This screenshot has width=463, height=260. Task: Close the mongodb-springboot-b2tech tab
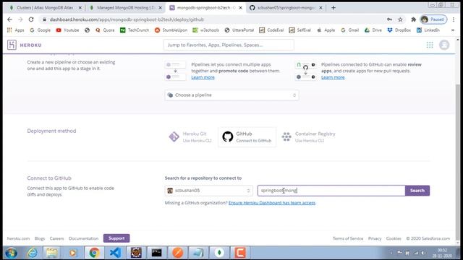coord(241,8)
